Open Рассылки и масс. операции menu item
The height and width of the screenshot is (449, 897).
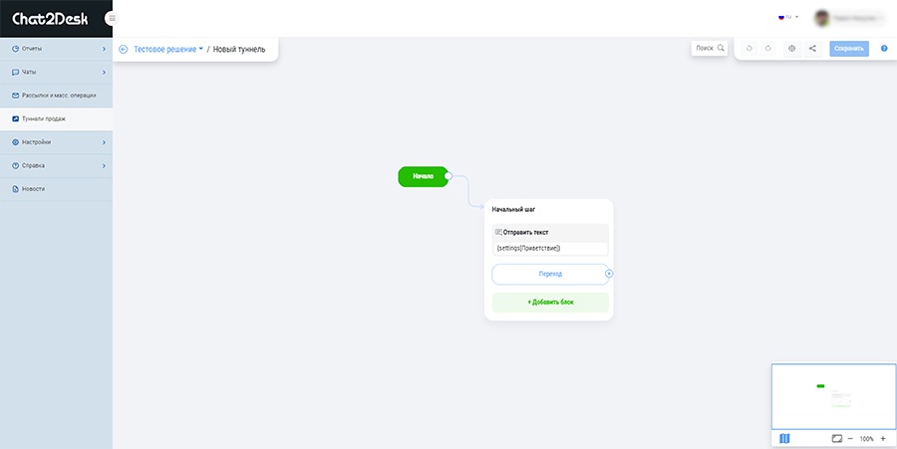coord(56,96)
